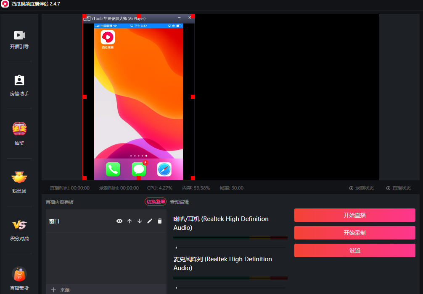Click the 录制状态 recording status indicator
Viewport: 423px width, 294px height.
click(362, 188)
